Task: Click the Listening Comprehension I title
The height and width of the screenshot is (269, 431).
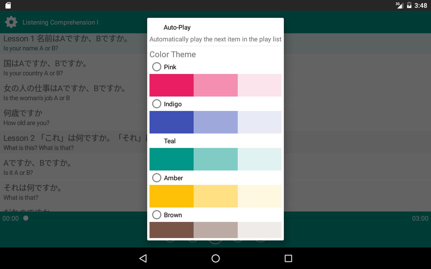Action: pyautogui.click(x=60, y=23)
